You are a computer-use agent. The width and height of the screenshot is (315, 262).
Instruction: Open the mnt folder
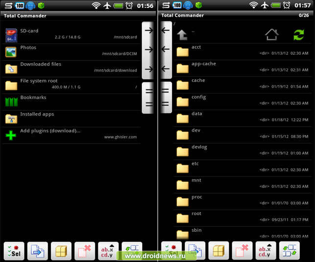243,185
